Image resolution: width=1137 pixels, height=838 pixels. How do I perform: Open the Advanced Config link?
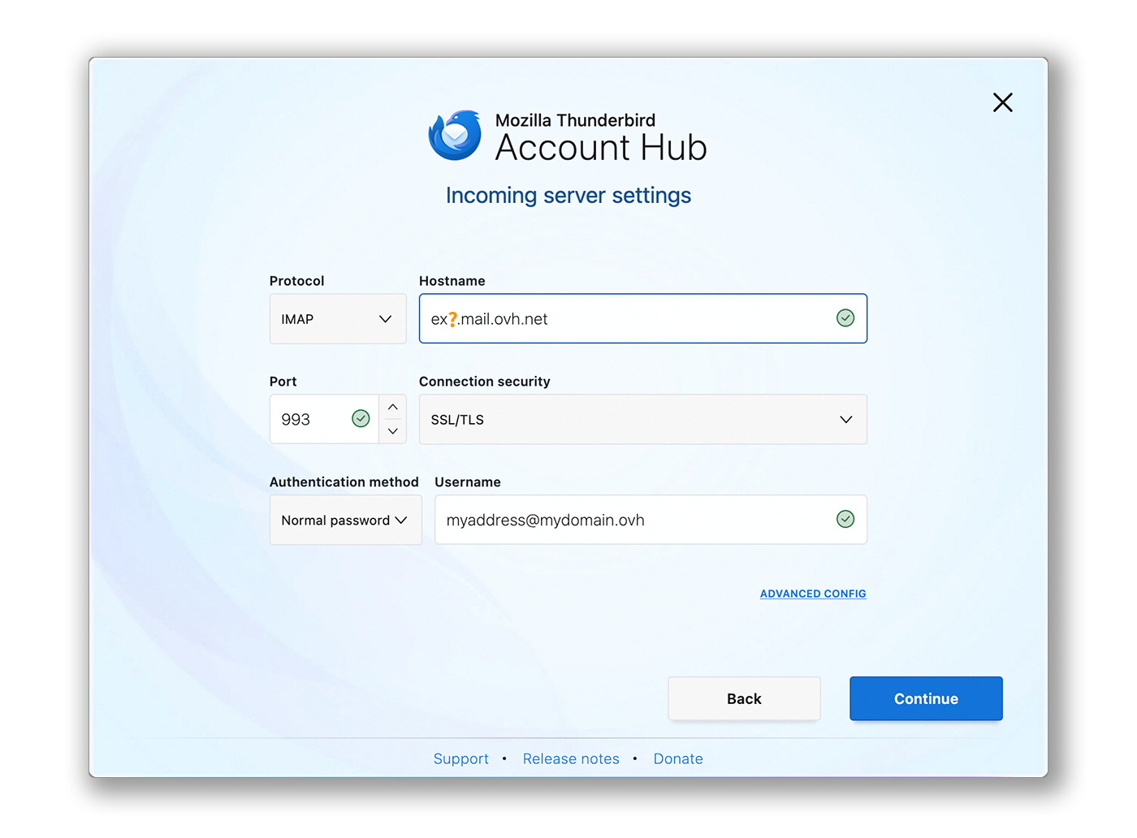click(812, 594)
